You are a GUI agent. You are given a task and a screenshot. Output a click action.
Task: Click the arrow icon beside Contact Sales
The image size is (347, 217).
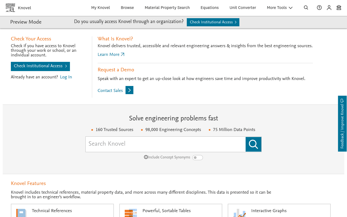tap(129, 90)
